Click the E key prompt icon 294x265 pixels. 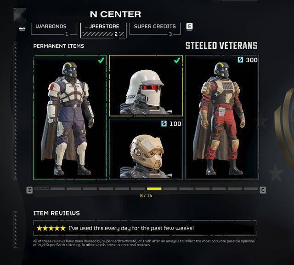(x=189, y=27)
